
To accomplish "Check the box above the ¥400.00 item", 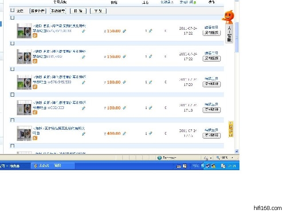I will point(12,120).
